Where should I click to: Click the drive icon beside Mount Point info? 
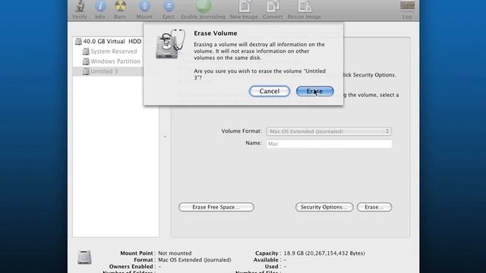coord(84,257)
